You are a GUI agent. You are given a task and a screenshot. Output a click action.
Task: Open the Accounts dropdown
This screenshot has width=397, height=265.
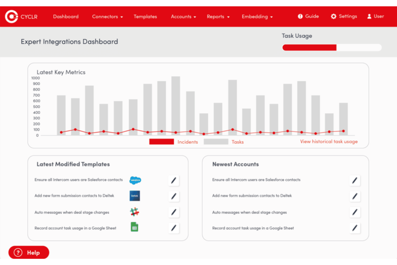click(x=183, y=16)
